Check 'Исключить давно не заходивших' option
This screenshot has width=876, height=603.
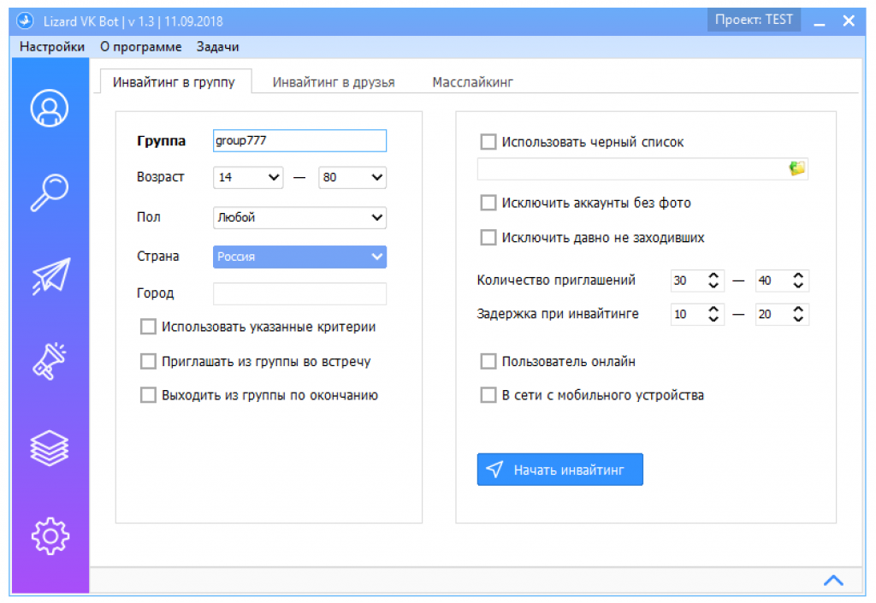(x=488, y=237)
